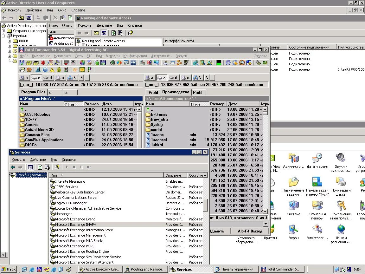365x274 pixels.
Task: Switch to 'Производство' tab in right panel
Action: tap(175, 92)
